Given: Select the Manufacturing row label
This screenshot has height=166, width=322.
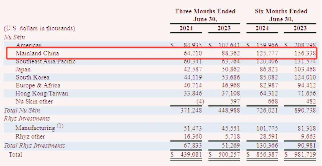Looking at the screenshot, I should [35, 128].
